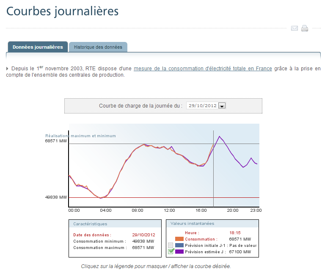Click the Caractéristiques panel header
Image resolution: width=333 pixels, height=274 pixels.
click(x=115, y=224)
